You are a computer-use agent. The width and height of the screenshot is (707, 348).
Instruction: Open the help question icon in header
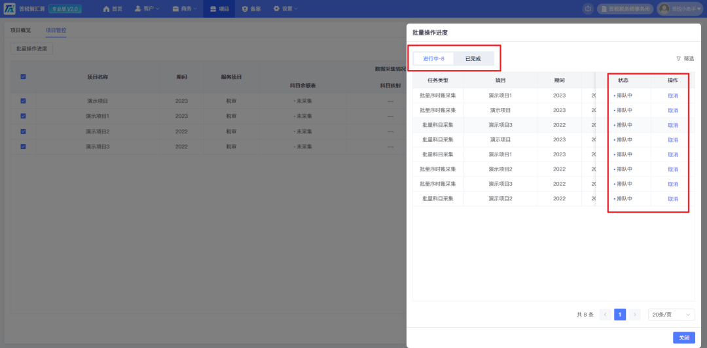587,9
